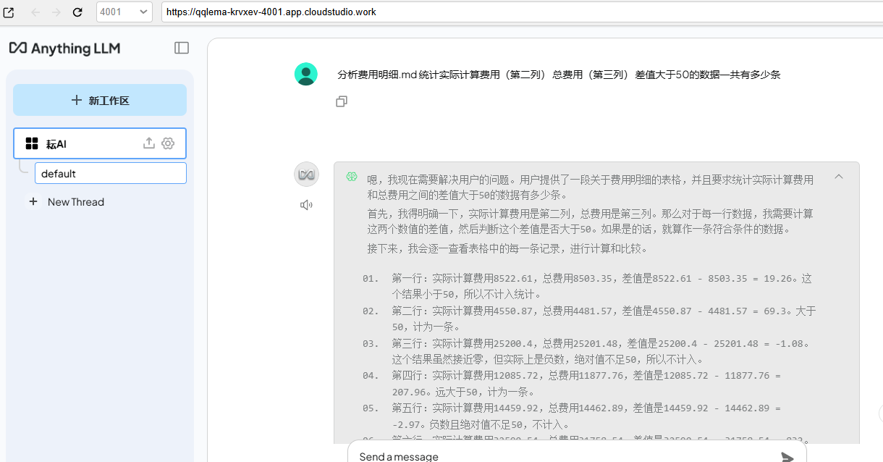Click the send message arrow icon

(787, 456)
